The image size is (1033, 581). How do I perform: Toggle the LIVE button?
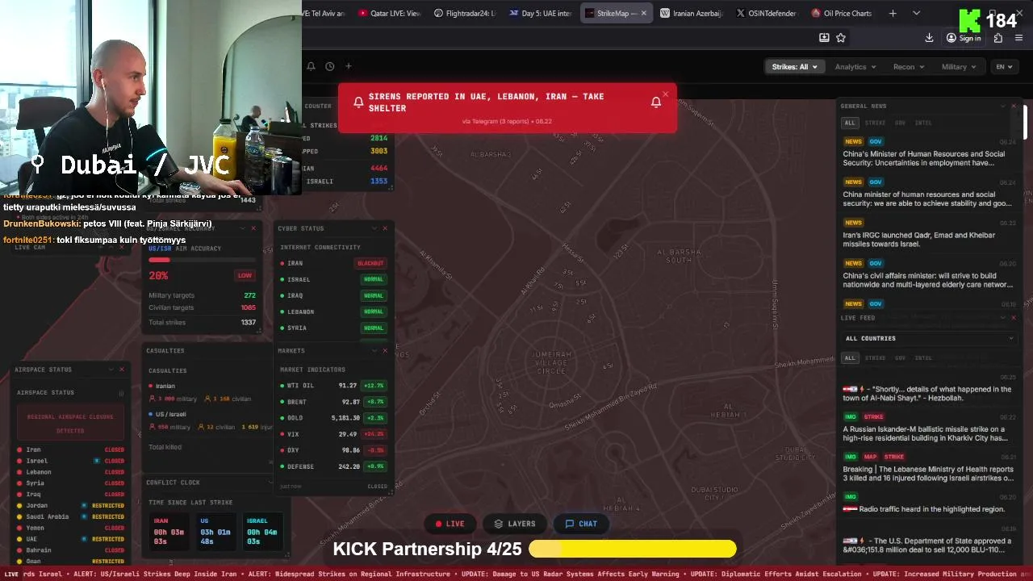[450, 524]
